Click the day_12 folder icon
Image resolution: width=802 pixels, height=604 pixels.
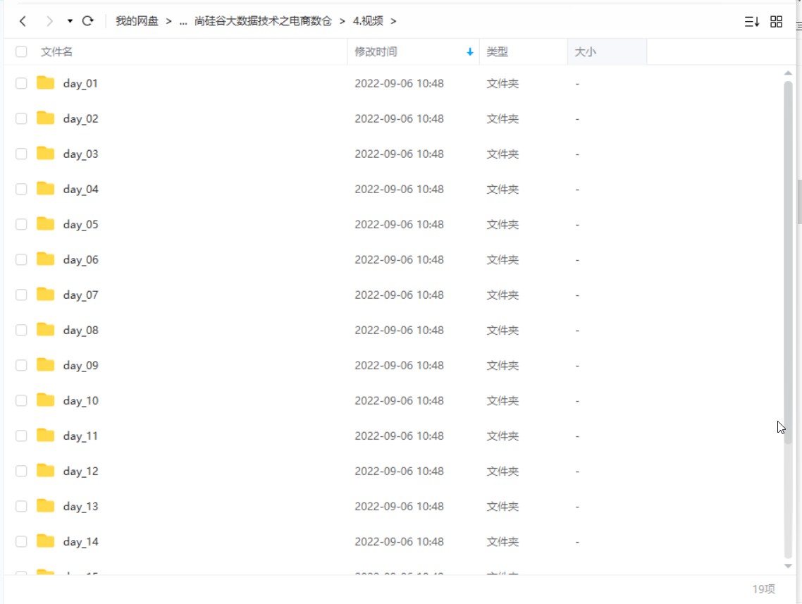click(46, 470)
